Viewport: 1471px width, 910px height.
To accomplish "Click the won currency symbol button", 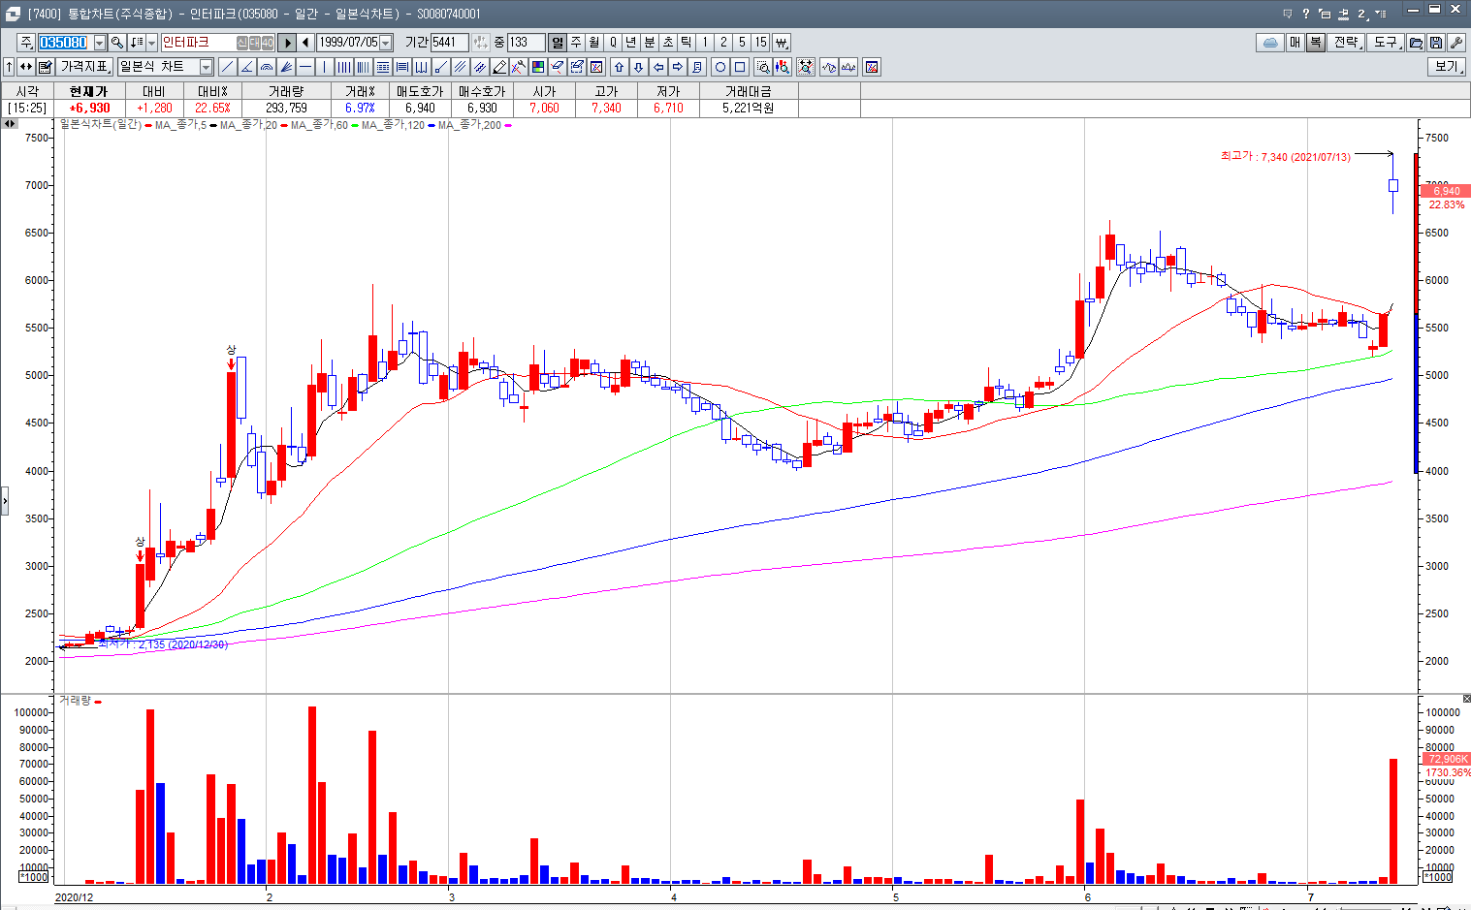I will pos(782,43).
